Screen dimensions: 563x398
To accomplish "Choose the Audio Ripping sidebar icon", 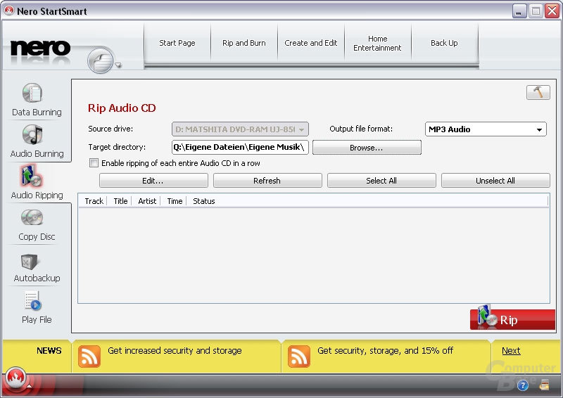I will pos(32,176).
